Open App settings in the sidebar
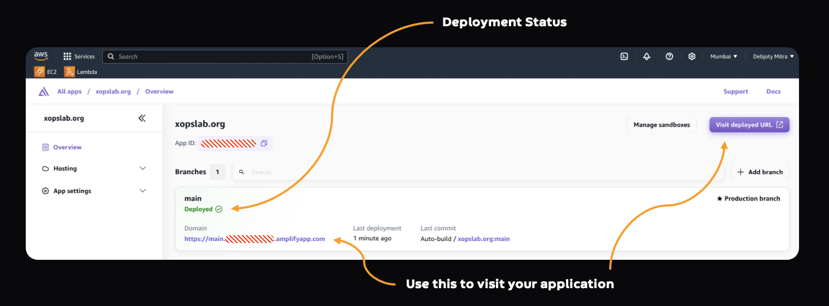Image resolution: width=829 pixels, height=306 pixels. coord(72,191)
